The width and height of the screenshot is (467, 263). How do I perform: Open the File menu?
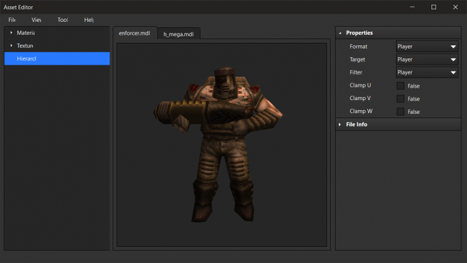click(x=12, y=20)
